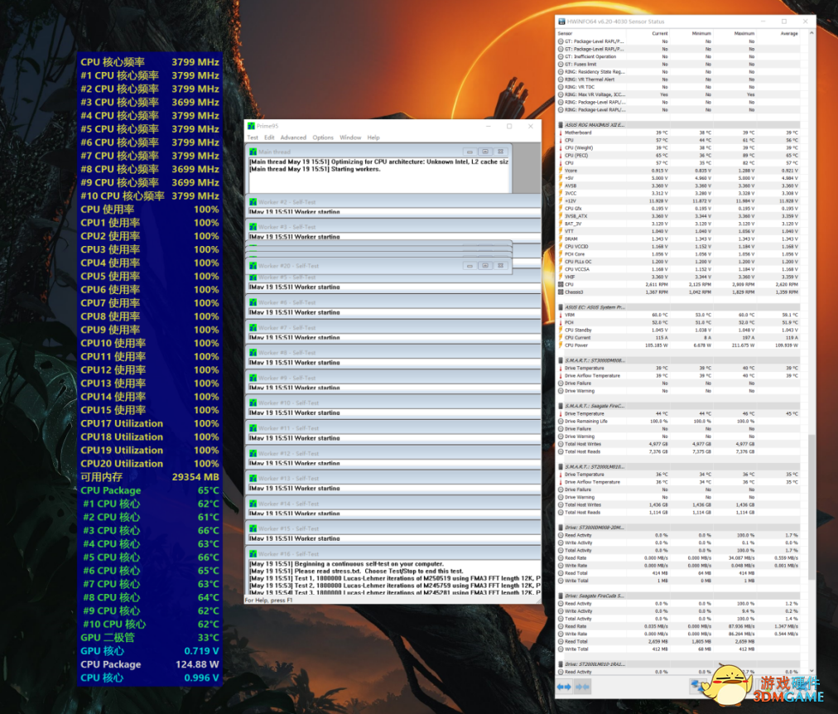Select the GT: Inefficient Operation row

coord(679,56)
